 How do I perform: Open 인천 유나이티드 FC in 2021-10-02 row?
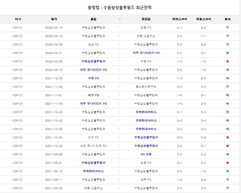point(93,146)
